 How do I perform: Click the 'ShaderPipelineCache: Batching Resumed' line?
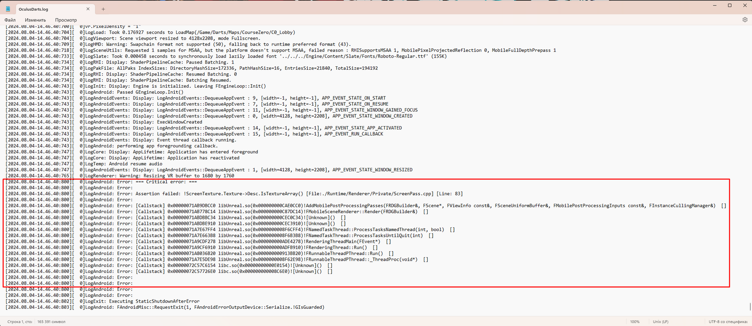[119, 80]
